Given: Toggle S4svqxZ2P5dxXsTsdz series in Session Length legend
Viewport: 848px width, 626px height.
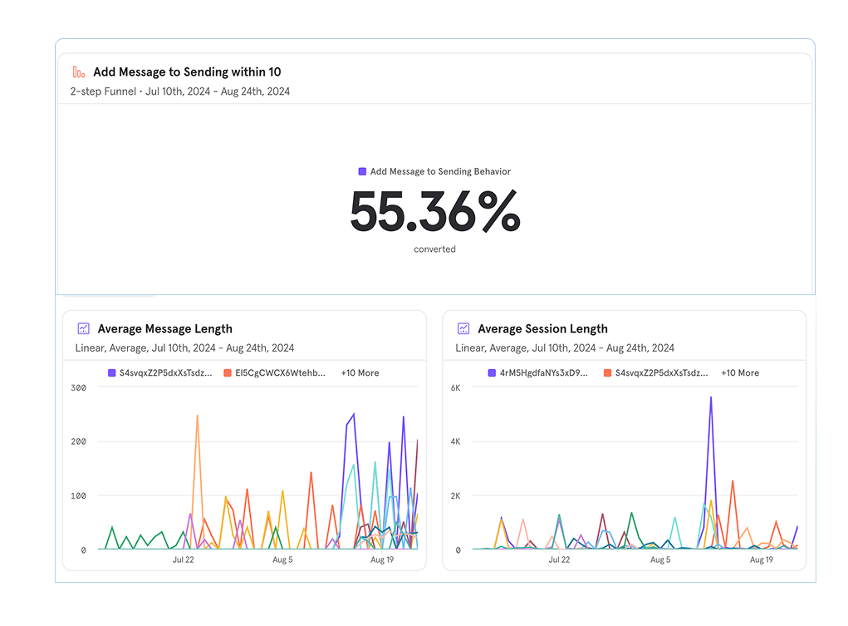Looking at the screenshot, I should (661, 373).
